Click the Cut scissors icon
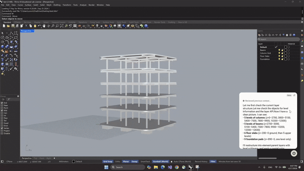This screenshot has width=304, height=171. [26, 26]
